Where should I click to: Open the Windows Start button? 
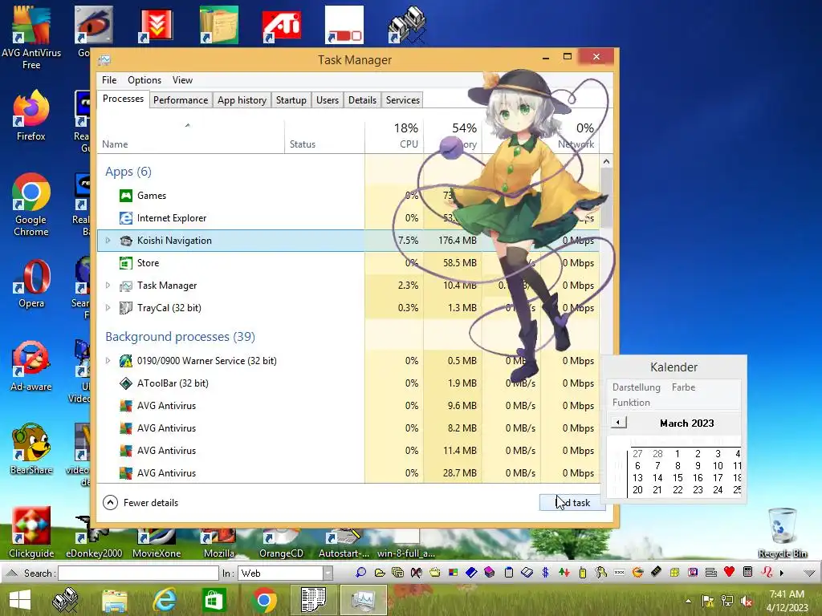[x=19, y=600]
